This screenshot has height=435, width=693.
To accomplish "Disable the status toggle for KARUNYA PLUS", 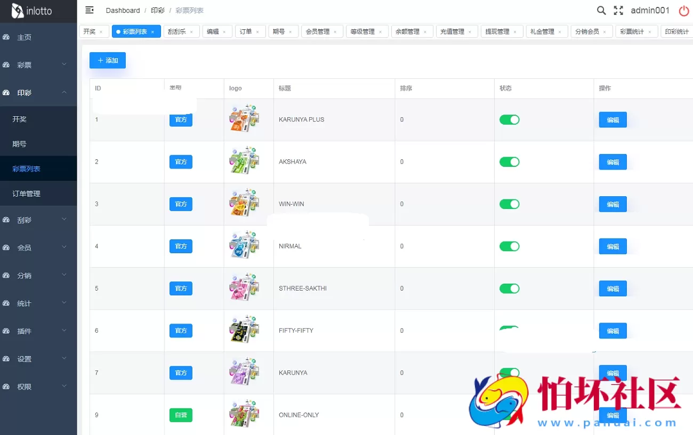I will click(509, 119).
